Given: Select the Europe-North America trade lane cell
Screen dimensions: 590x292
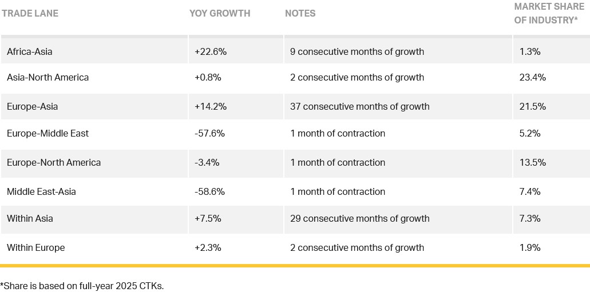Looking at the screenshot, I should [54, 162].
